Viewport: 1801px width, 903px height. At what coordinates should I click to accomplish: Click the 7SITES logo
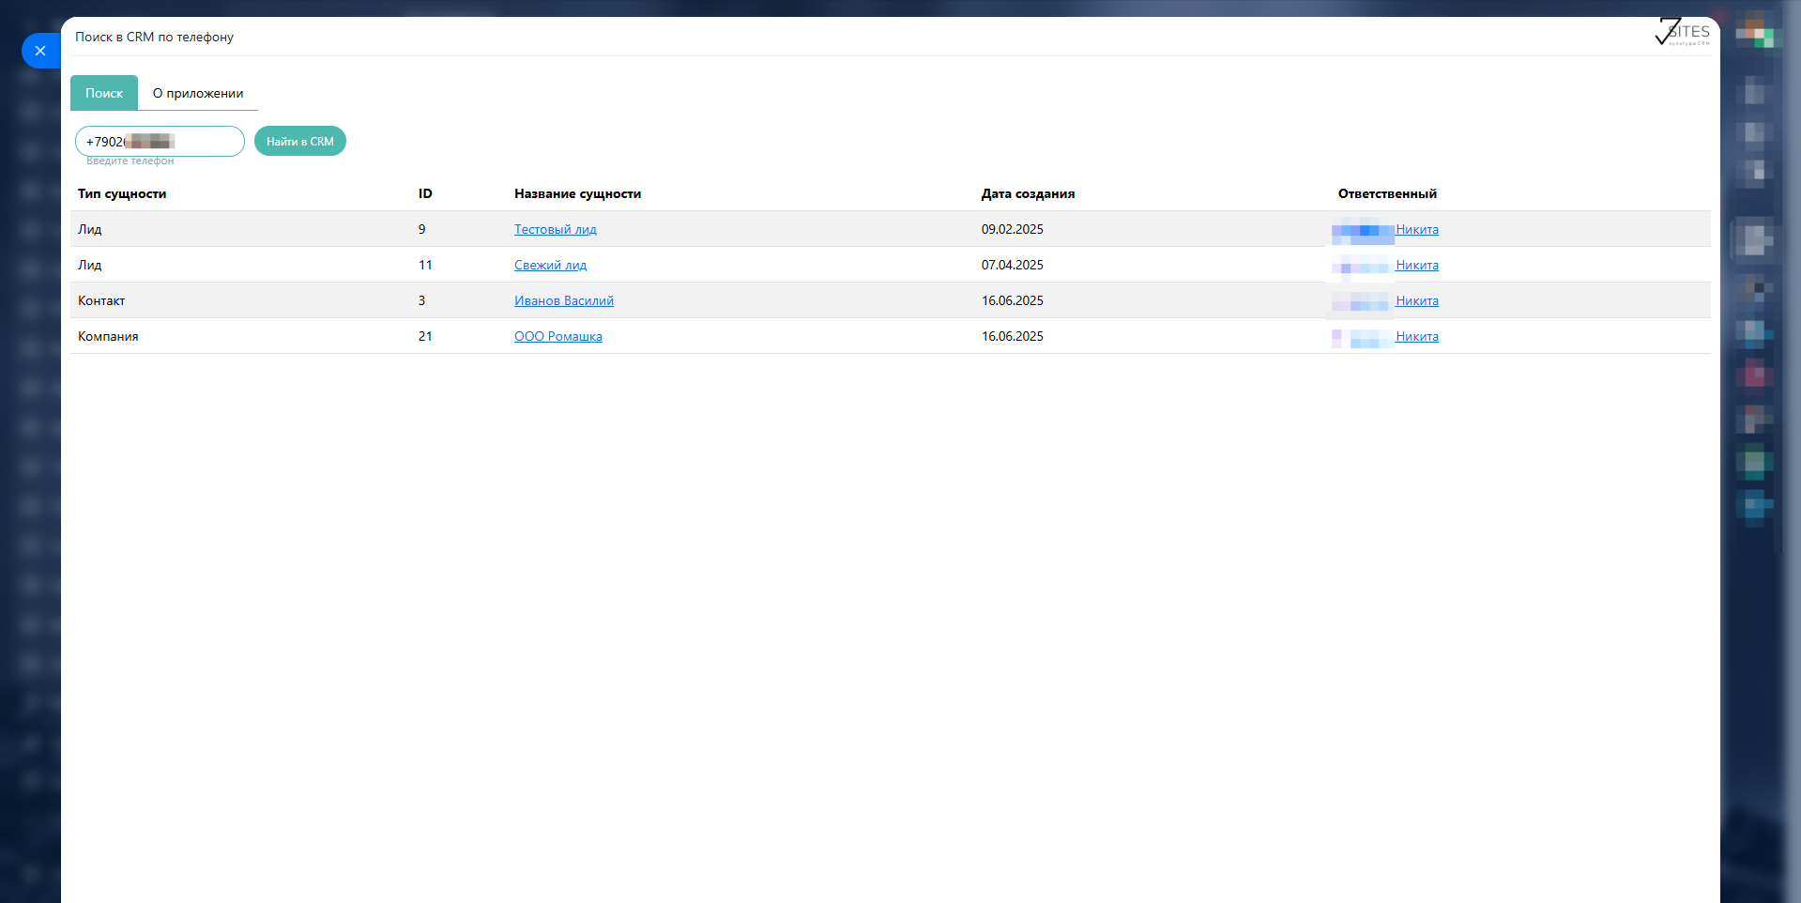pos(1682,32)
